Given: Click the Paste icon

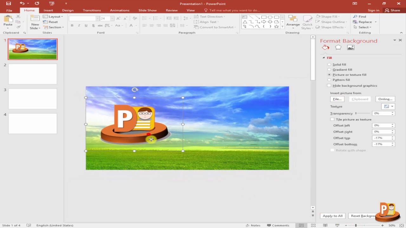Looking at the screenshot, I should [x=8, y=19].
